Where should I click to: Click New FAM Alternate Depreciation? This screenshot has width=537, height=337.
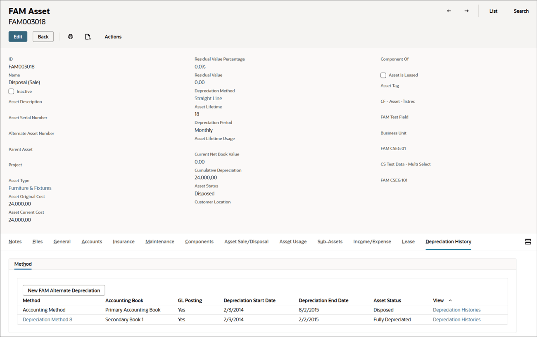(x=64, y=290)
